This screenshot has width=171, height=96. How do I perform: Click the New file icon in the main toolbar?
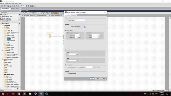1,6
